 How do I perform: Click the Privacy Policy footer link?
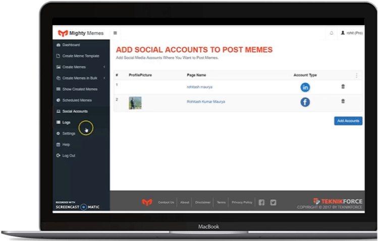(x=242, y=202)
